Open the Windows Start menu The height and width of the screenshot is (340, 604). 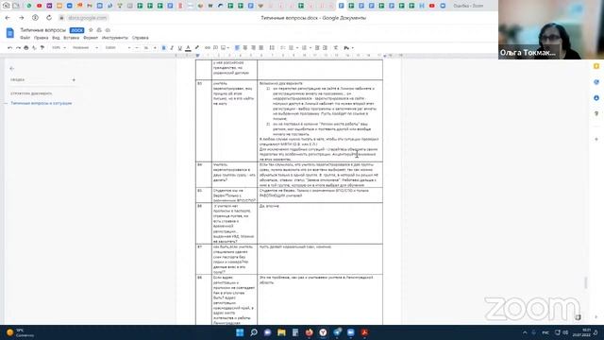(x=240, y=332)
